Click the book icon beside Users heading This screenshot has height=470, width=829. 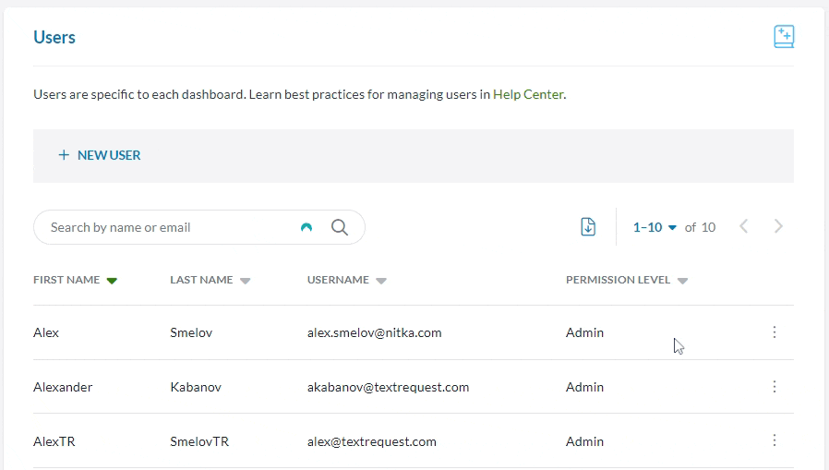pos(783,37)
